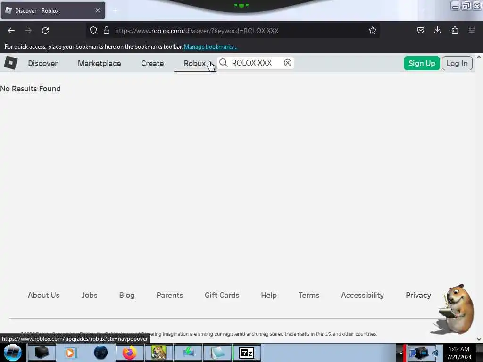This screenshot has width=483, height=362.
Task: Close the Discover - Roblox tab
Action: point(98,10)
